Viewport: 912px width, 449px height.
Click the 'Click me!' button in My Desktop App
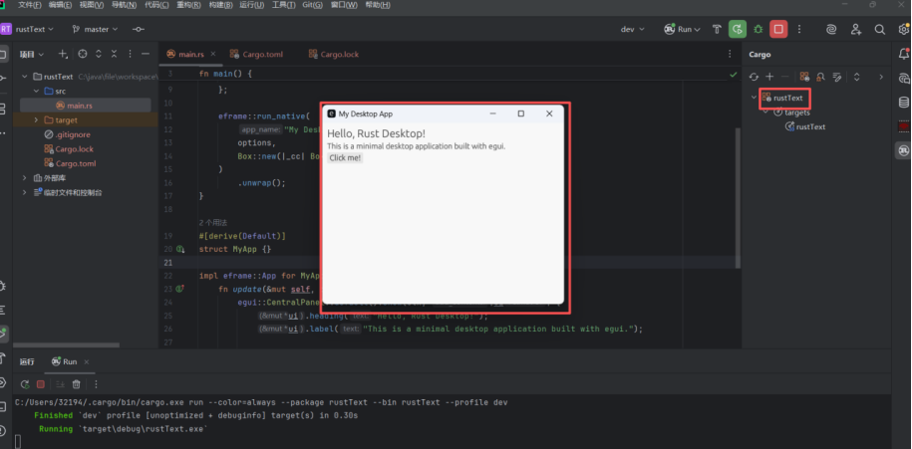[345, 158]
